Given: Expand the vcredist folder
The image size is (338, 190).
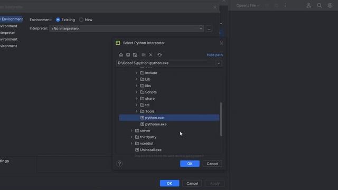Looking at the screenshot, I should point(132,144).
